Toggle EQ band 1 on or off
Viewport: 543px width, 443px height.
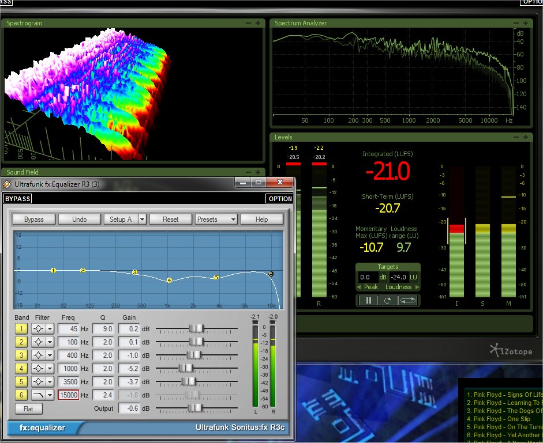[21, 328]
